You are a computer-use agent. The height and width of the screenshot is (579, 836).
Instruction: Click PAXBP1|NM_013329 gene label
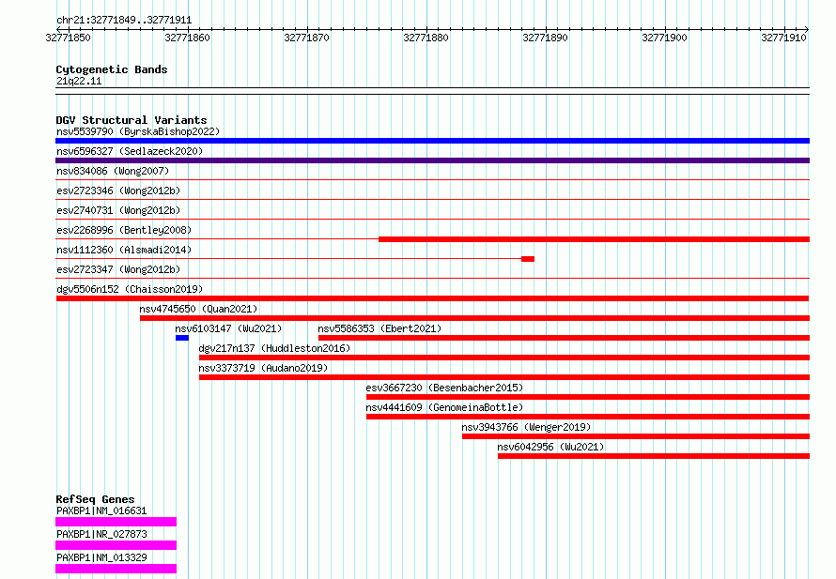pyautogui.click(x=101, y=557)
